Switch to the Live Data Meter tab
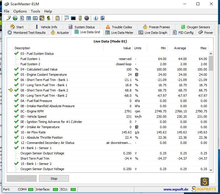220x194 pixels. coord(119,33)
